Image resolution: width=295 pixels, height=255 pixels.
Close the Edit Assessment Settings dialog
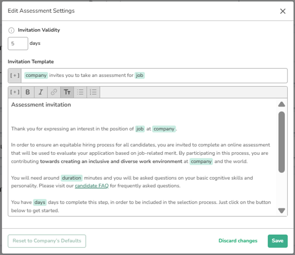point(283,11)
